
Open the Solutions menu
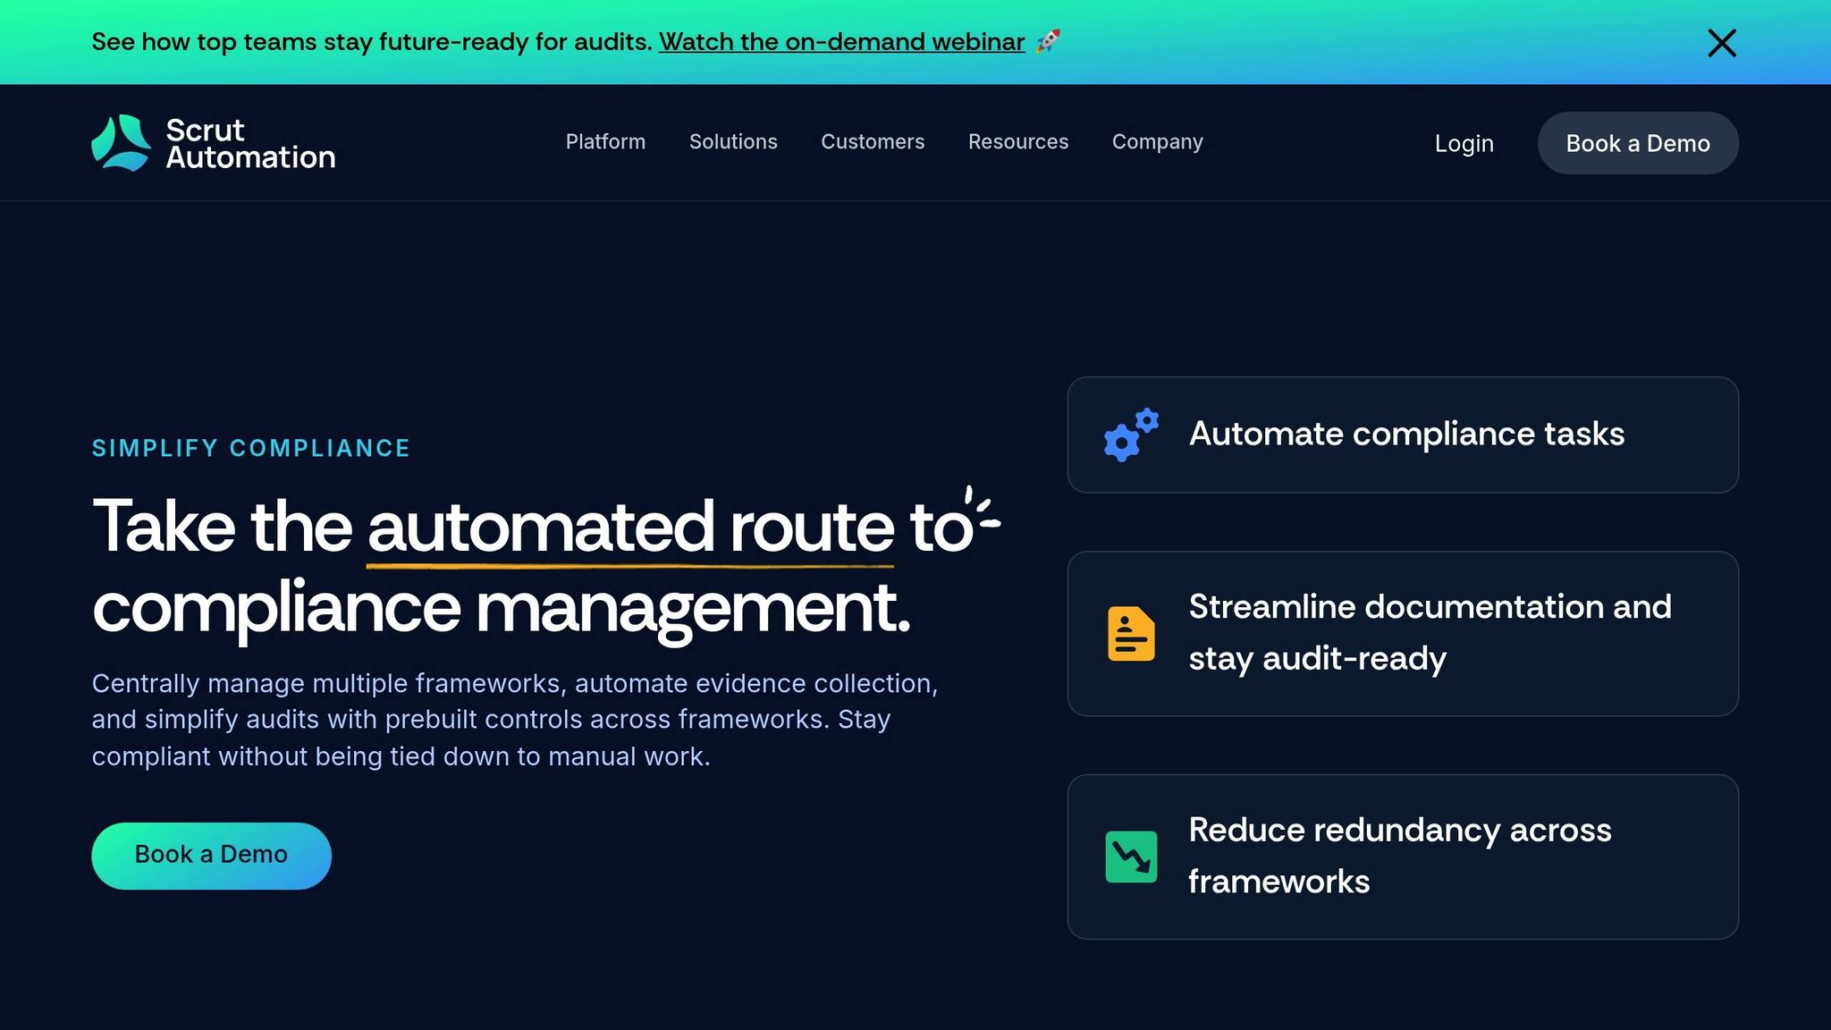point(732,141)
